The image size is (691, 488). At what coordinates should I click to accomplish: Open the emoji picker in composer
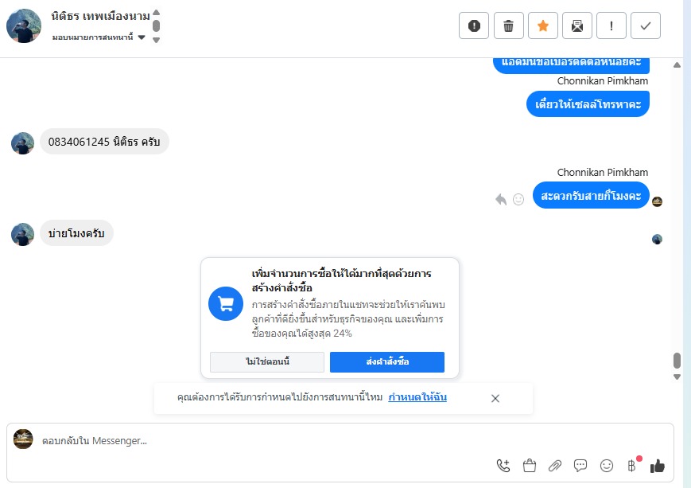pyautogui.click(x=607, y=466)
